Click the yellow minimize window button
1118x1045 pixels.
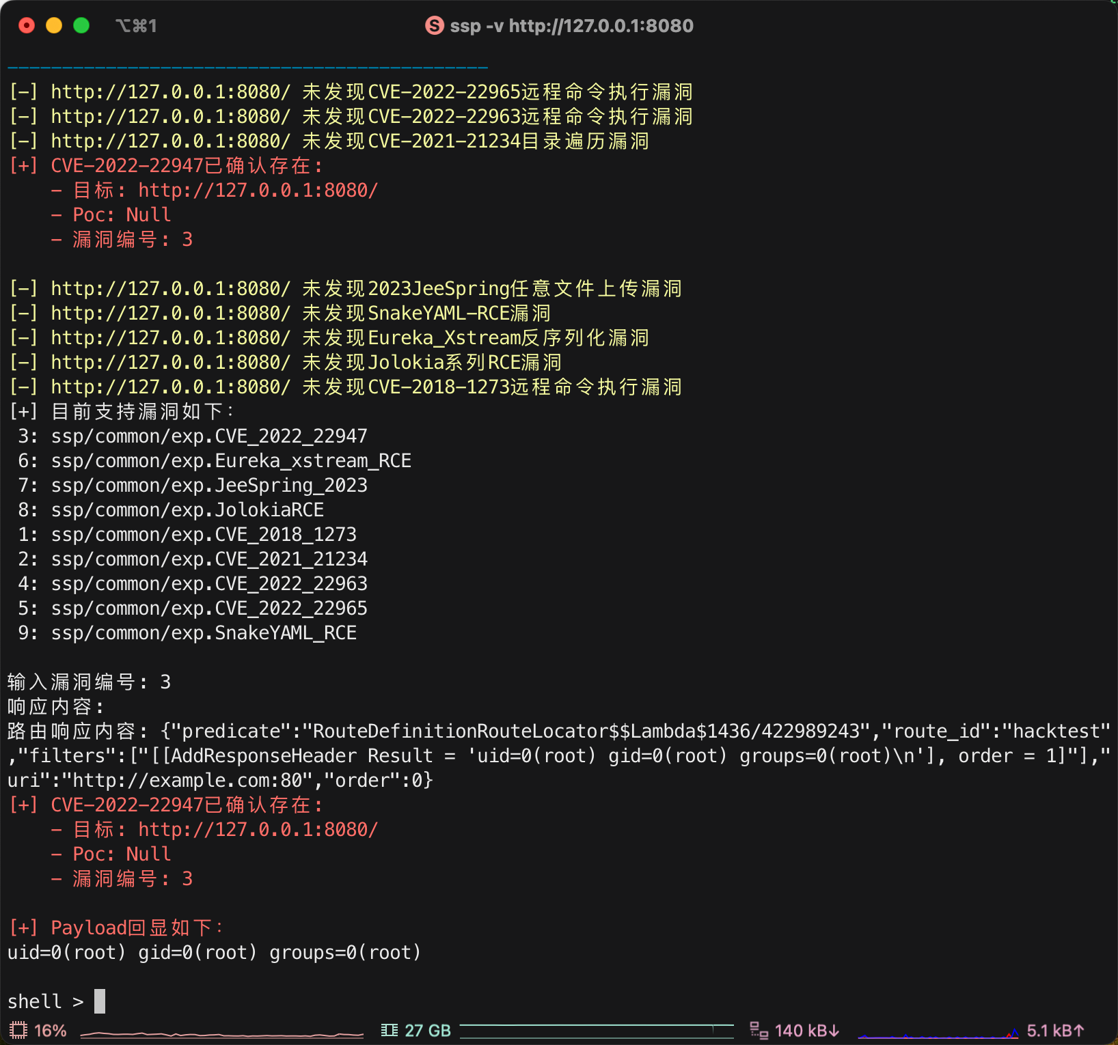pyautogui.click(x=54, y=26)
